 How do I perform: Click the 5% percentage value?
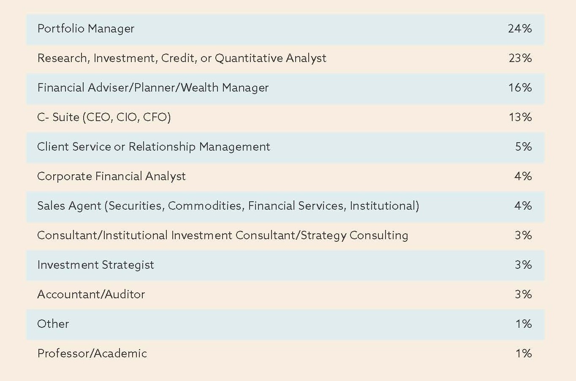pos(523,147)
